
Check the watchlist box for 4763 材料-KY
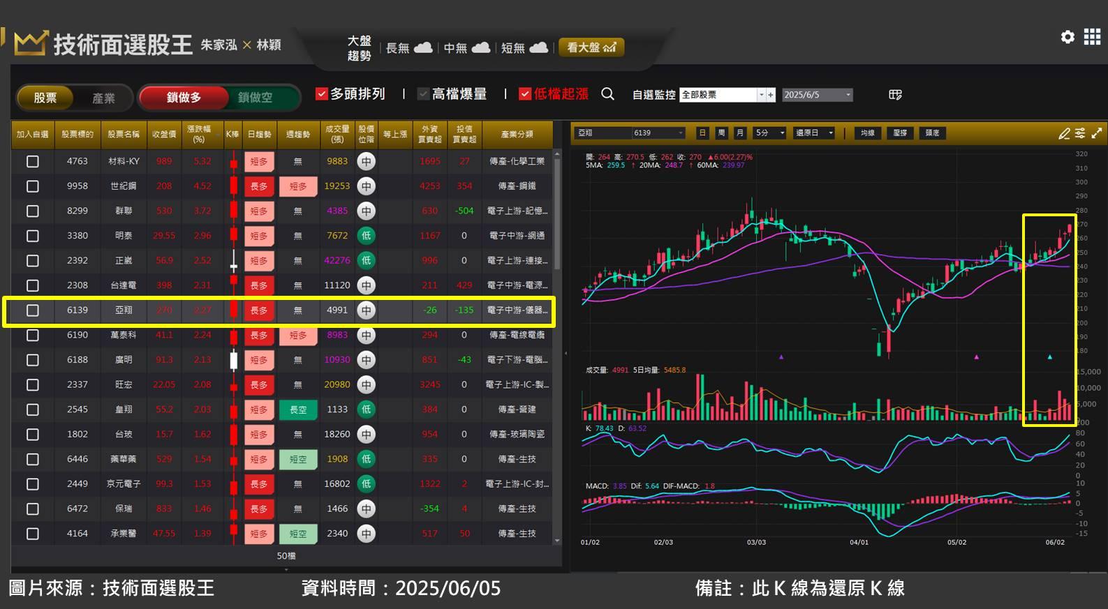32,161
